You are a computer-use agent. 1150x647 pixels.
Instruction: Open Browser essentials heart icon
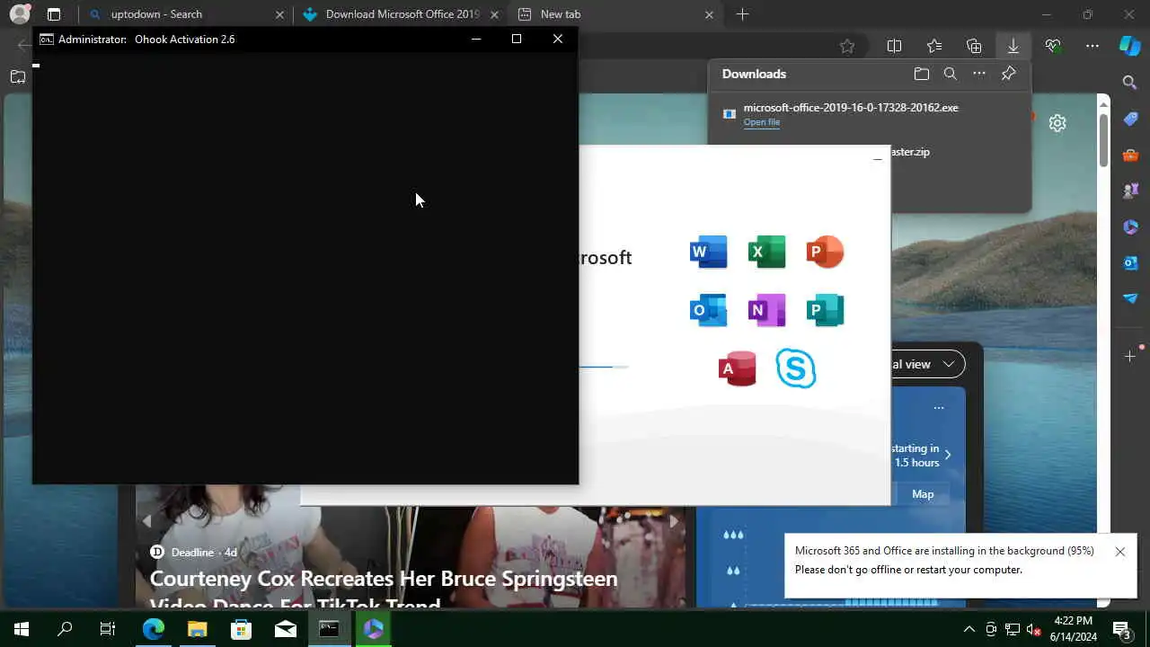[1053, 47]
